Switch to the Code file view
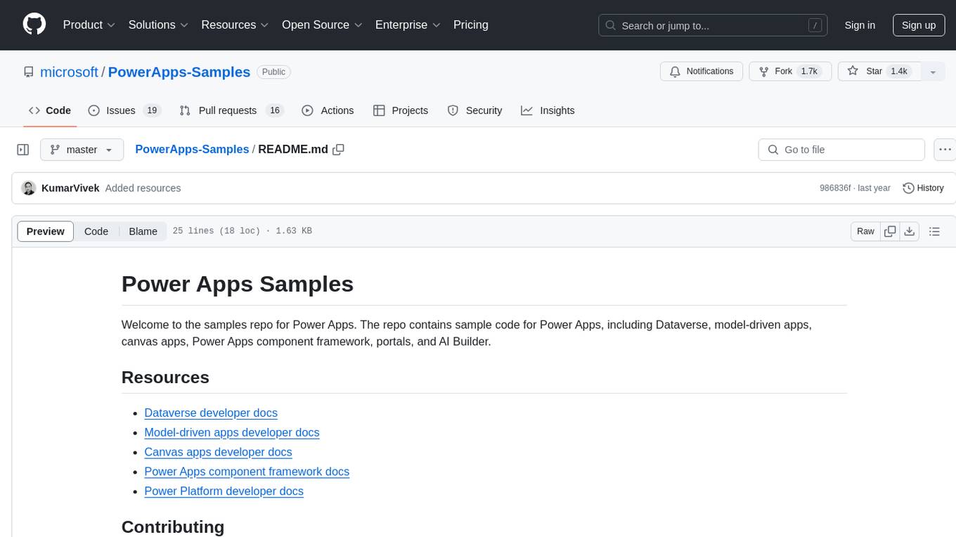The height and width of the screenshot is (537, 956). (96, 231)
